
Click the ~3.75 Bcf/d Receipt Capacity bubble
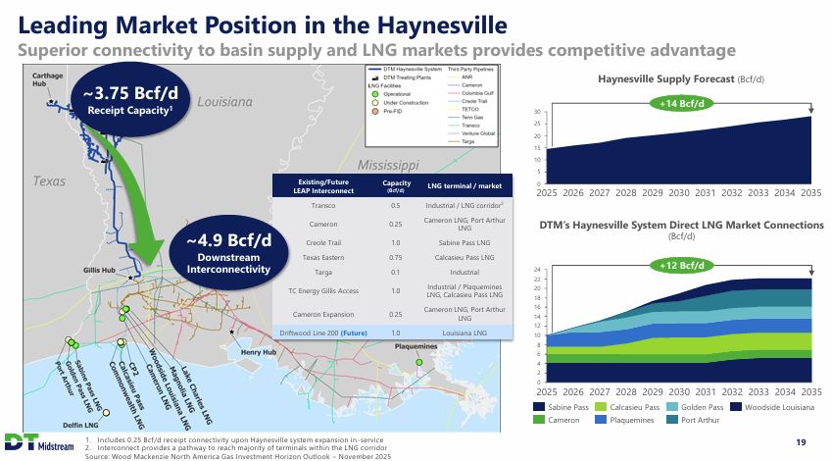tap(130, 100)
